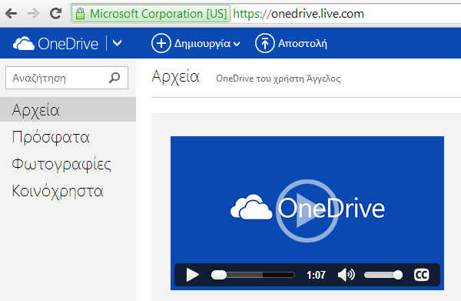Click 'OneDrive του χρήστη Άγγελος' text
The width and height of the screenshot is (461, 301).
tap(278, 79)
